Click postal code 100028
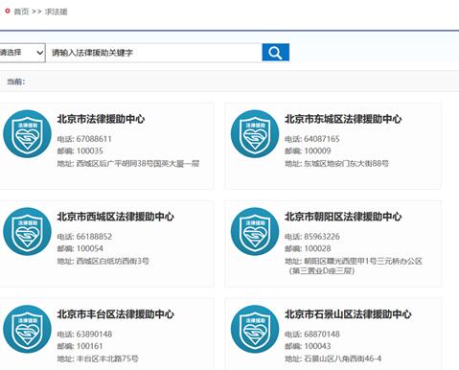459x370 pixels. click(x=317, y=248)
